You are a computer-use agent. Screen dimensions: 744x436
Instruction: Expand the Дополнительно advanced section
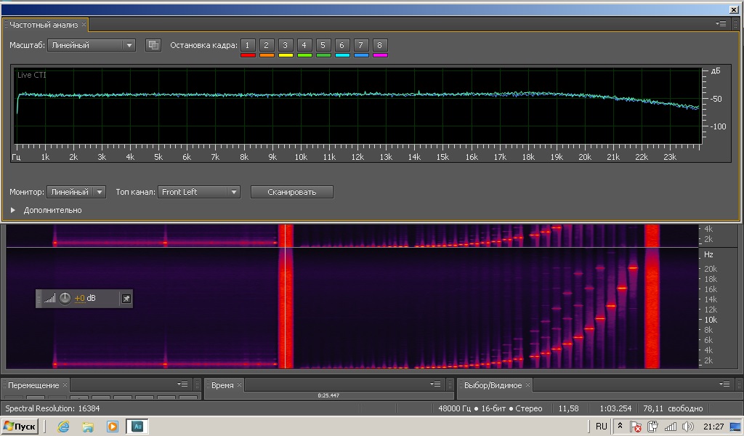tap(13, 210)
